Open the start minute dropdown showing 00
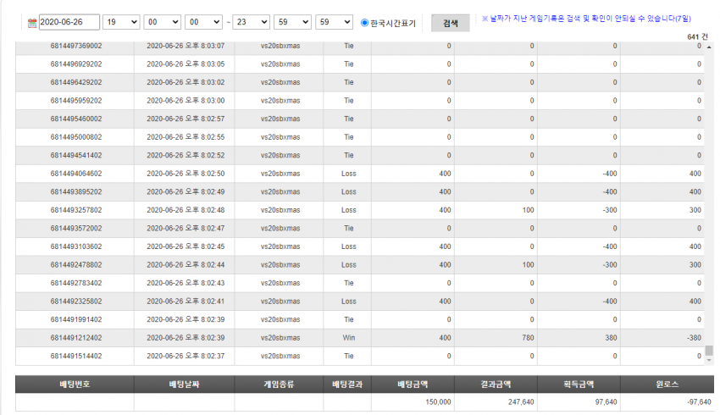The height and width of the screenshot is (415, 720). pyautogui.click(x=162, y=22)
